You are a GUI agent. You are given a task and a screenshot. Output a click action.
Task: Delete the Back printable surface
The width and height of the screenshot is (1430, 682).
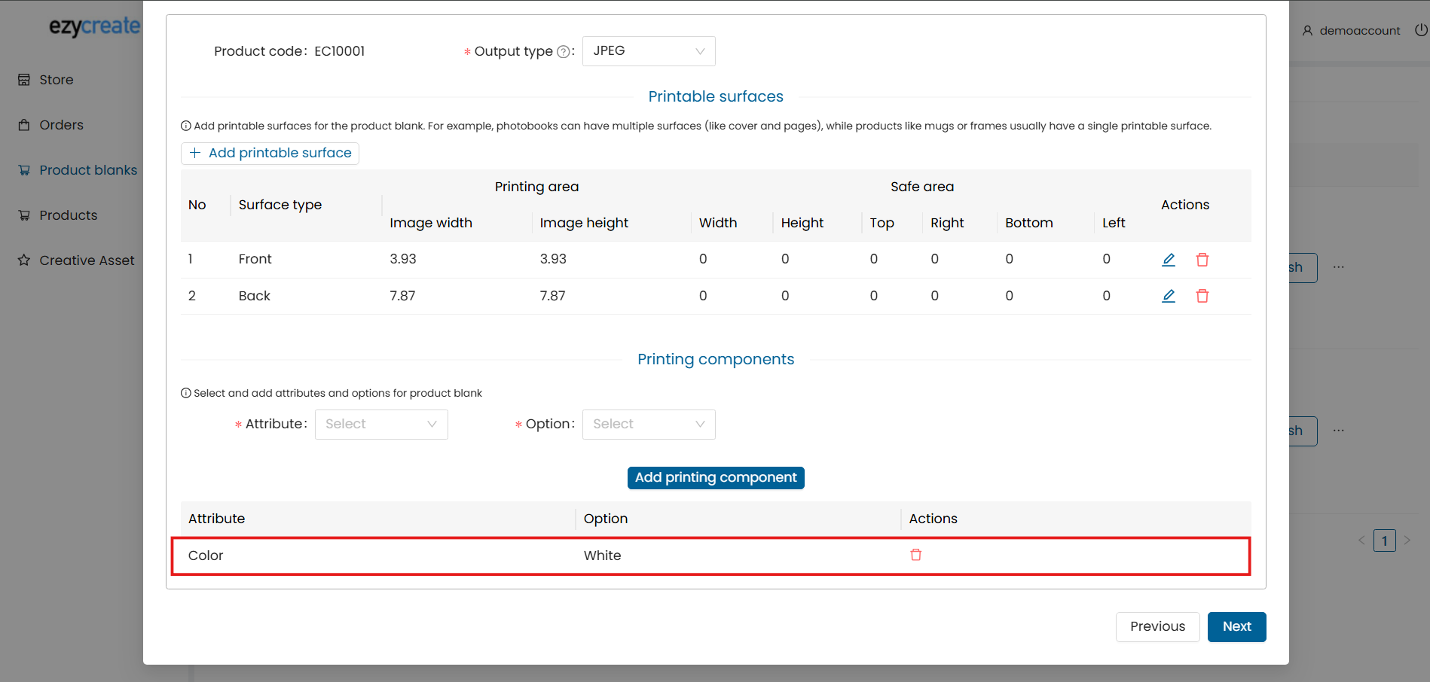1202,296
